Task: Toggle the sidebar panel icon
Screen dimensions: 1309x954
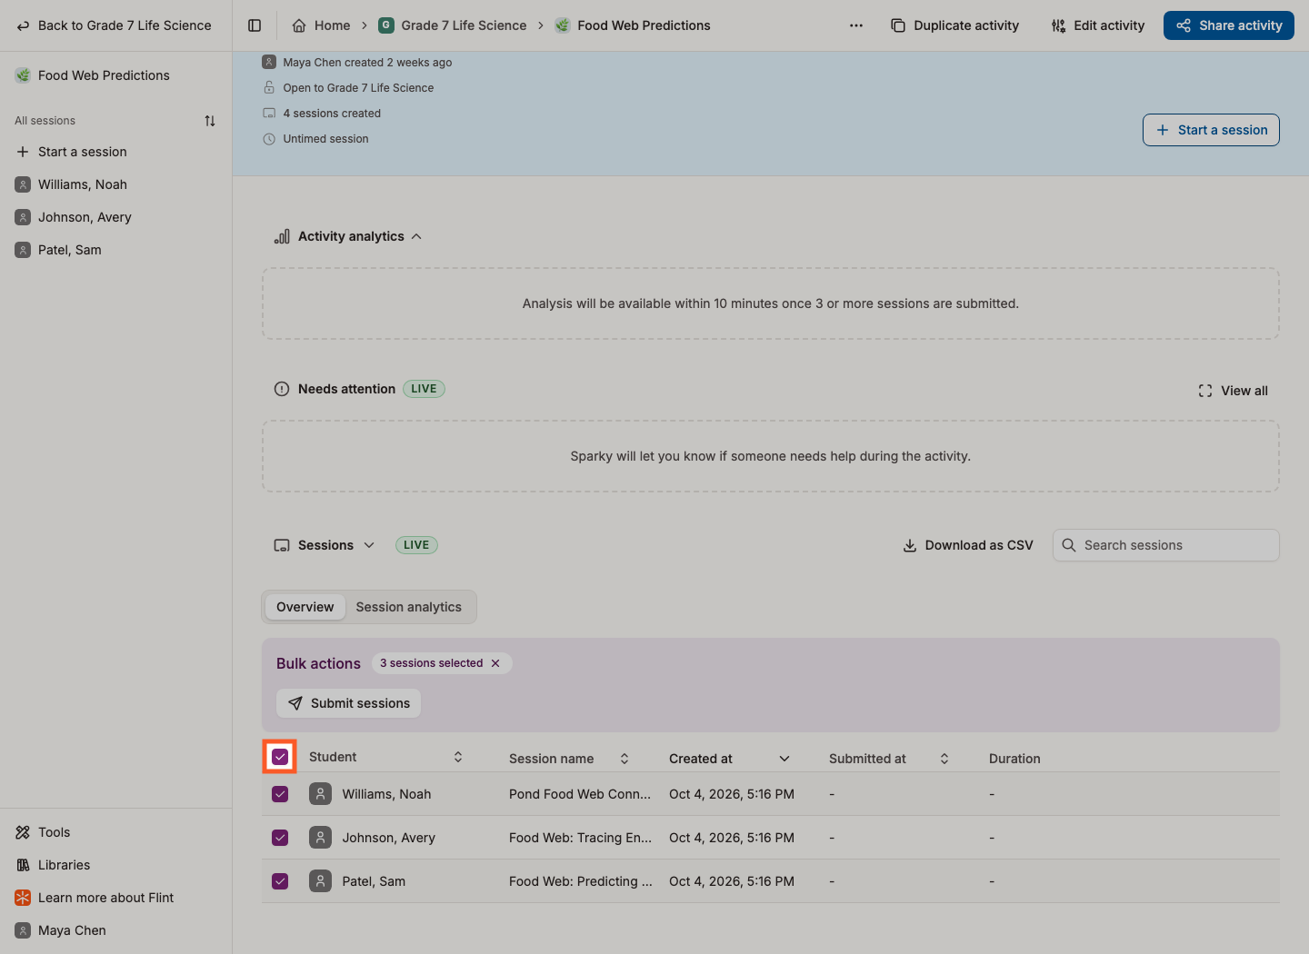Action: tap(255, 25)
